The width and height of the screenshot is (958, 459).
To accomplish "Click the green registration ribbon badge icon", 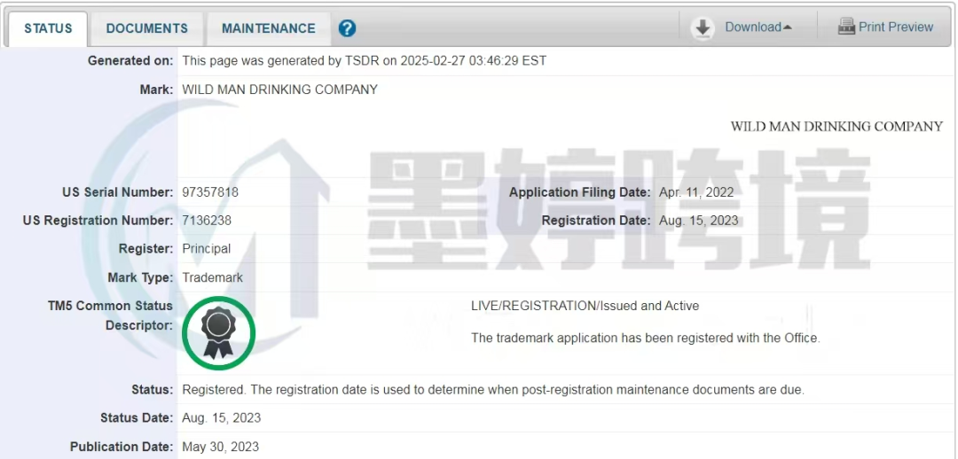I will pyautogui.click(x=218, y=332).
